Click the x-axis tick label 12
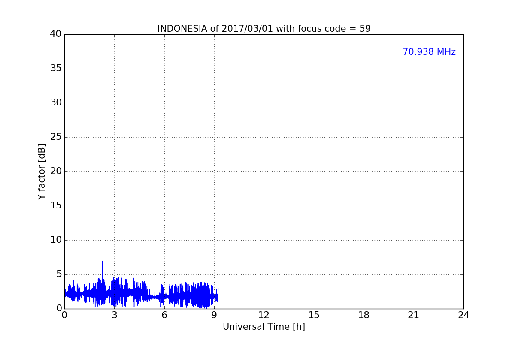Viewport: 515px width, 343px height. pos(264,315)
